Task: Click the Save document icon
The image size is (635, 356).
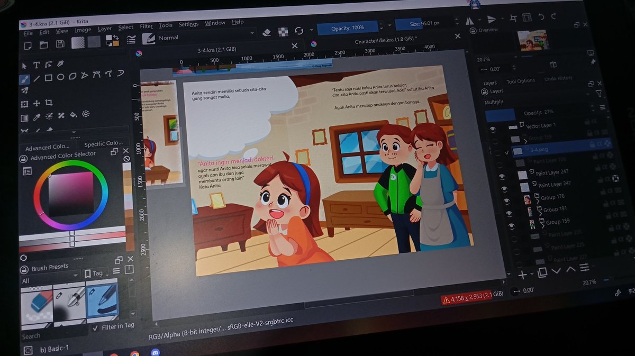Action: point(60,44)
